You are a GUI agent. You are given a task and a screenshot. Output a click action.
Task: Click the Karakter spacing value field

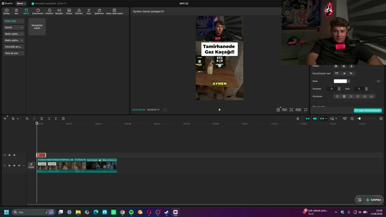pyautogui.click(x=332, y=89)
